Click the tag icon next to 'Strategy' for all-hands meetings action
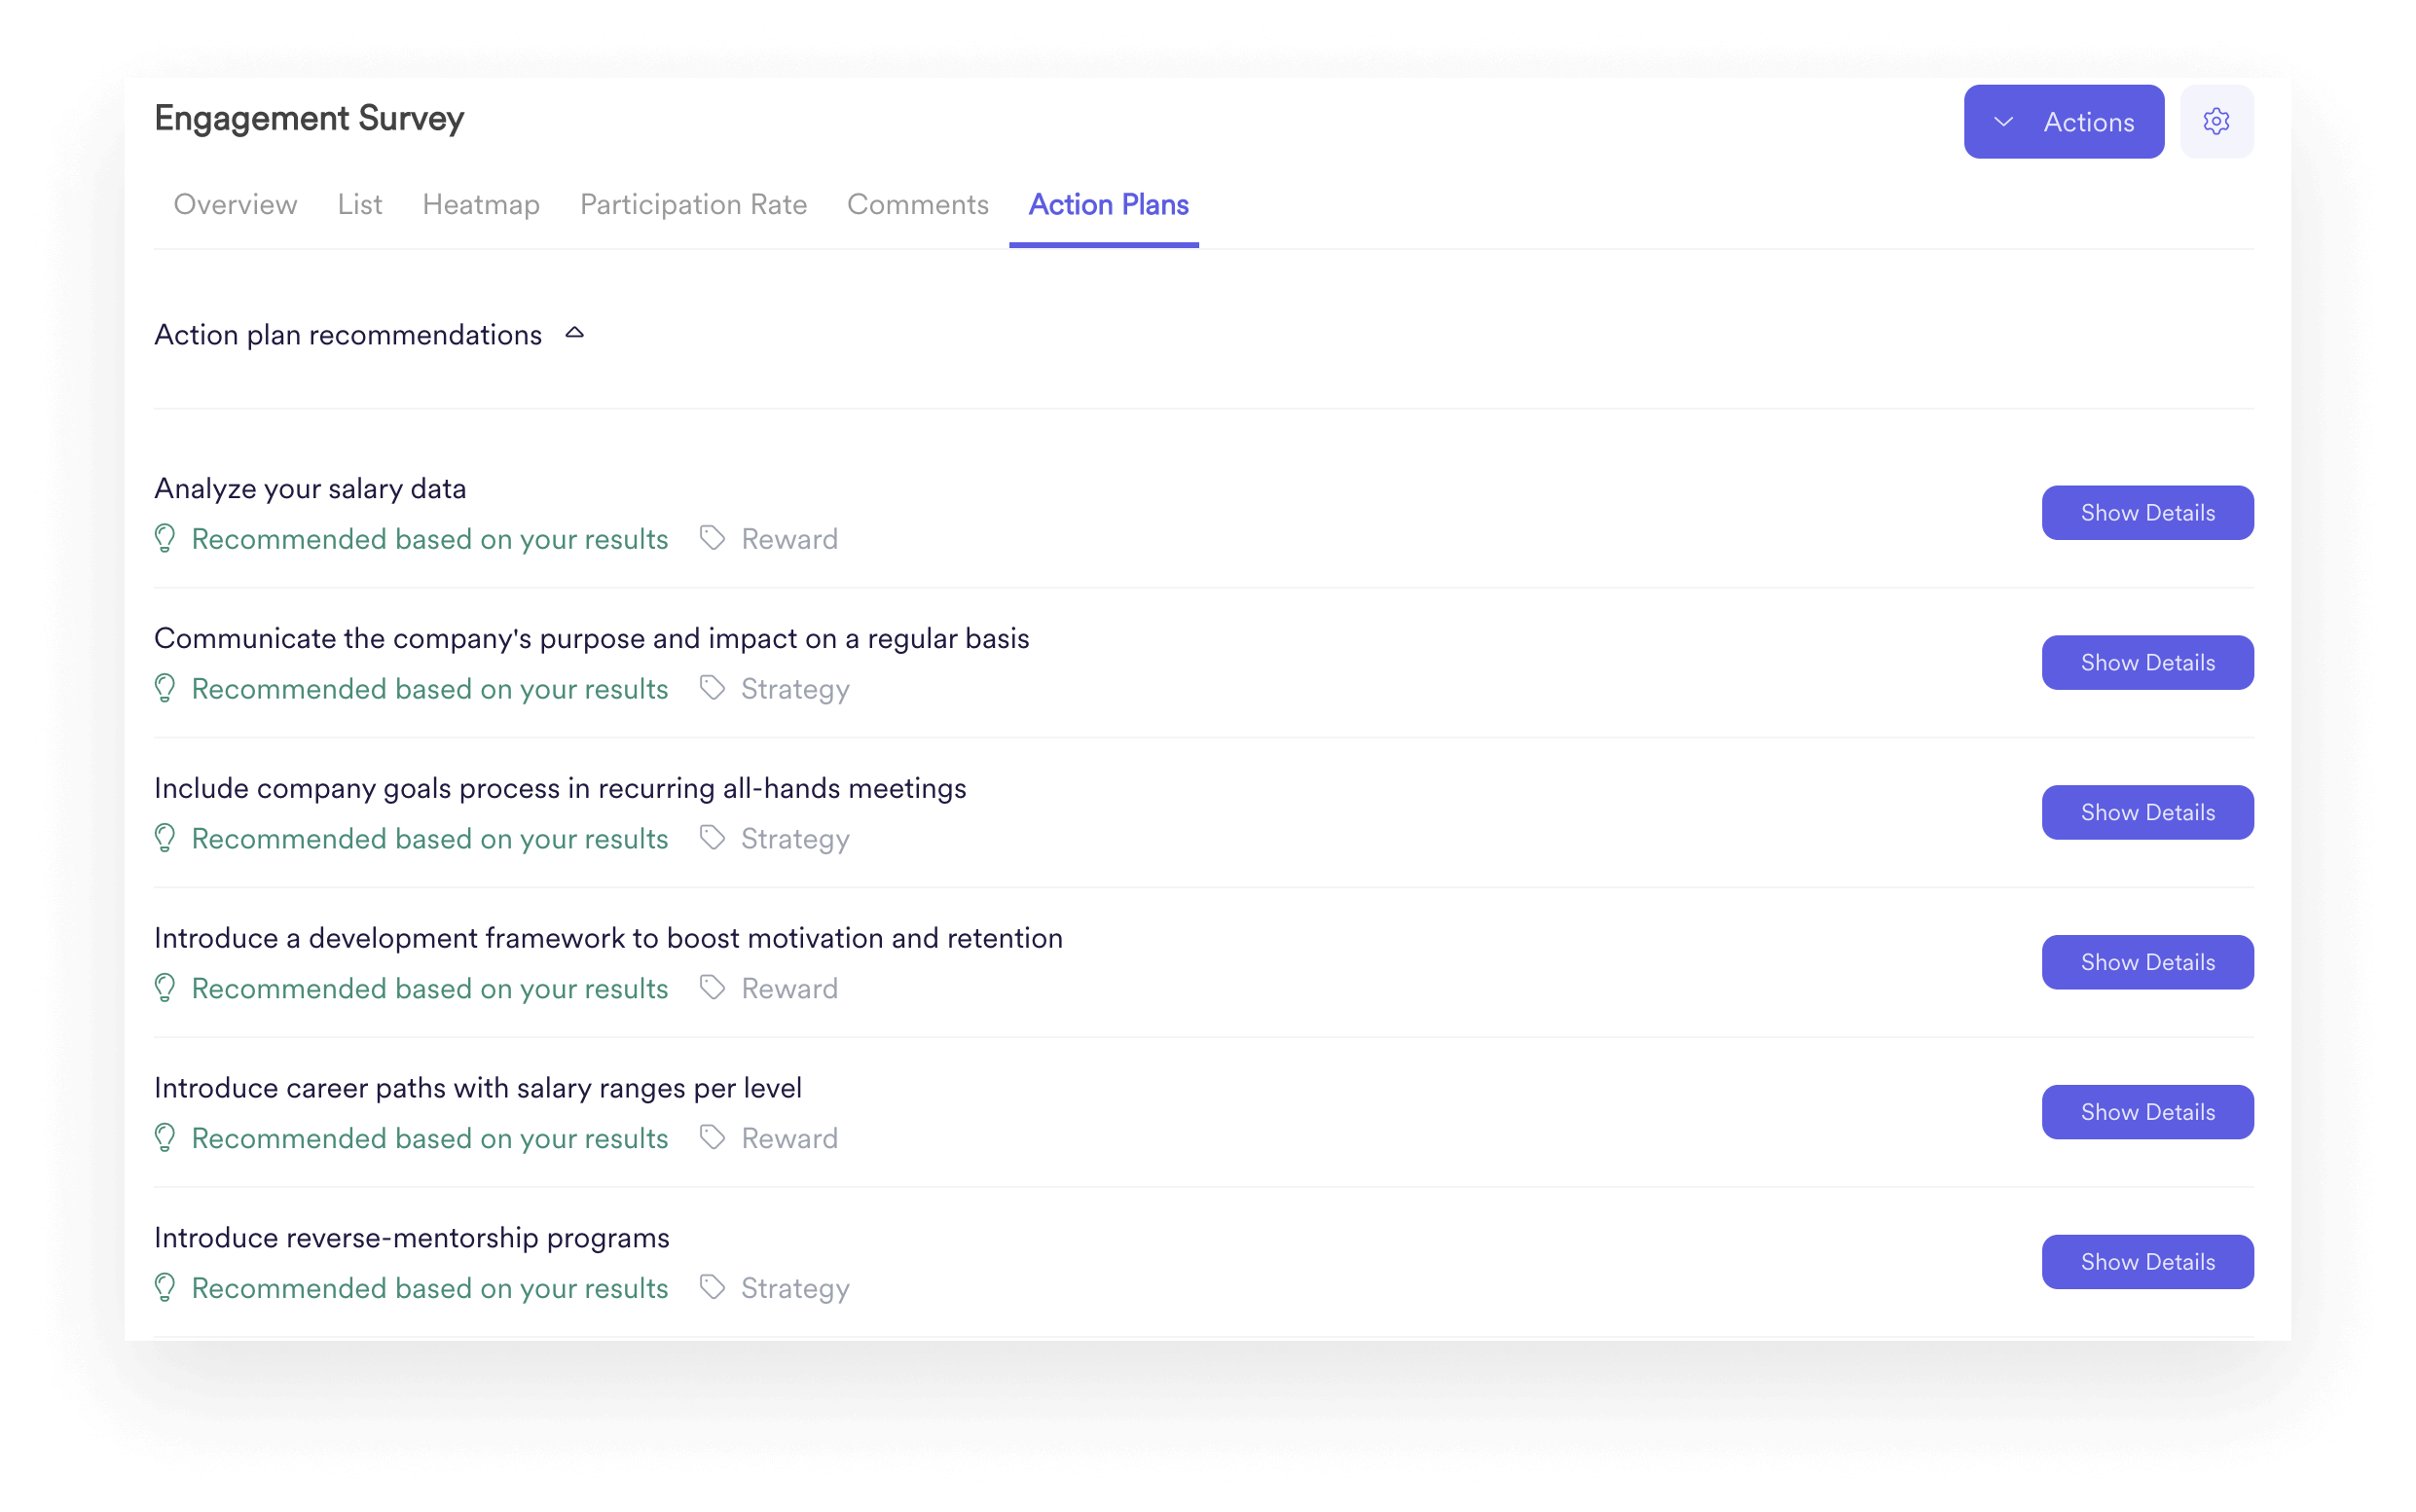 pyautogui.click(x=709, y=838)
